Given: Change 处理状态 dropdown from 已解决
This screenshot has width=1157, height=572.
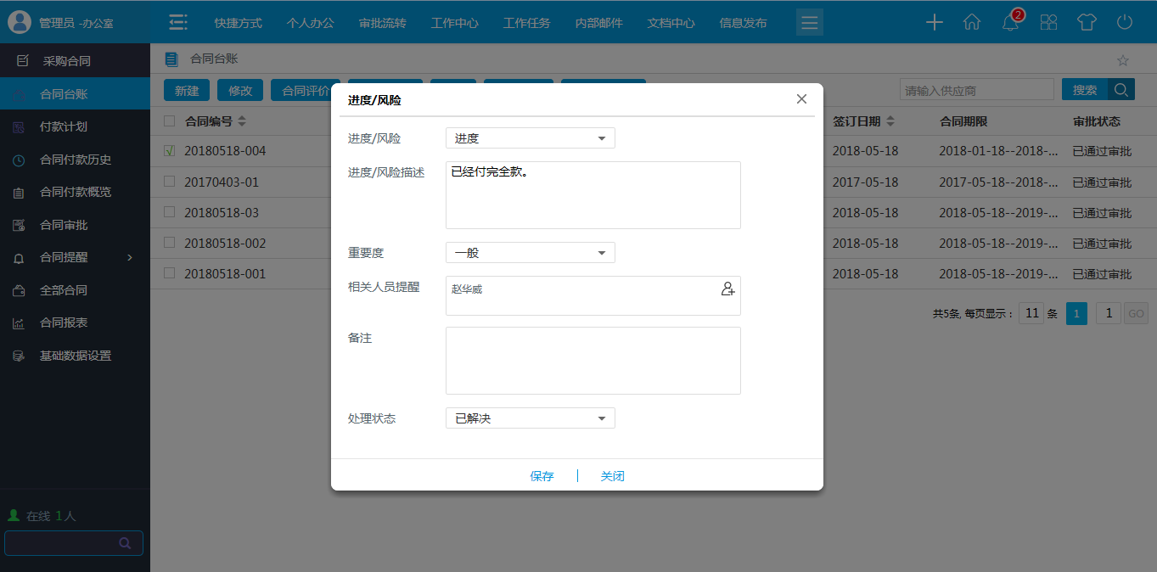Looking at the screenshot, I should [x=530, y=418].
